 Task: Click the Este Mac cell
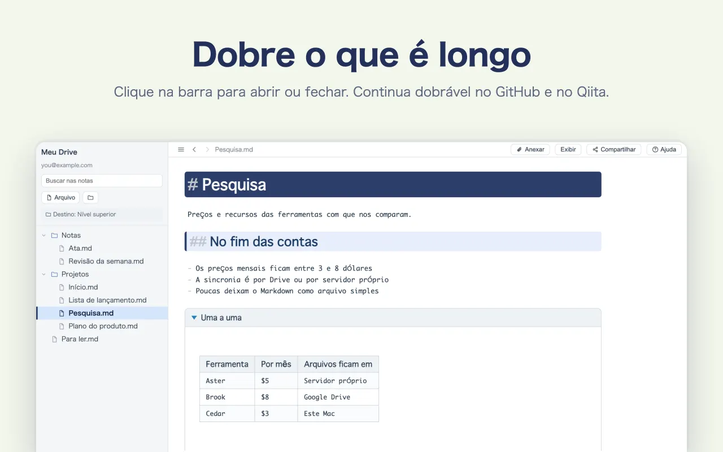(x=338, y=414)
